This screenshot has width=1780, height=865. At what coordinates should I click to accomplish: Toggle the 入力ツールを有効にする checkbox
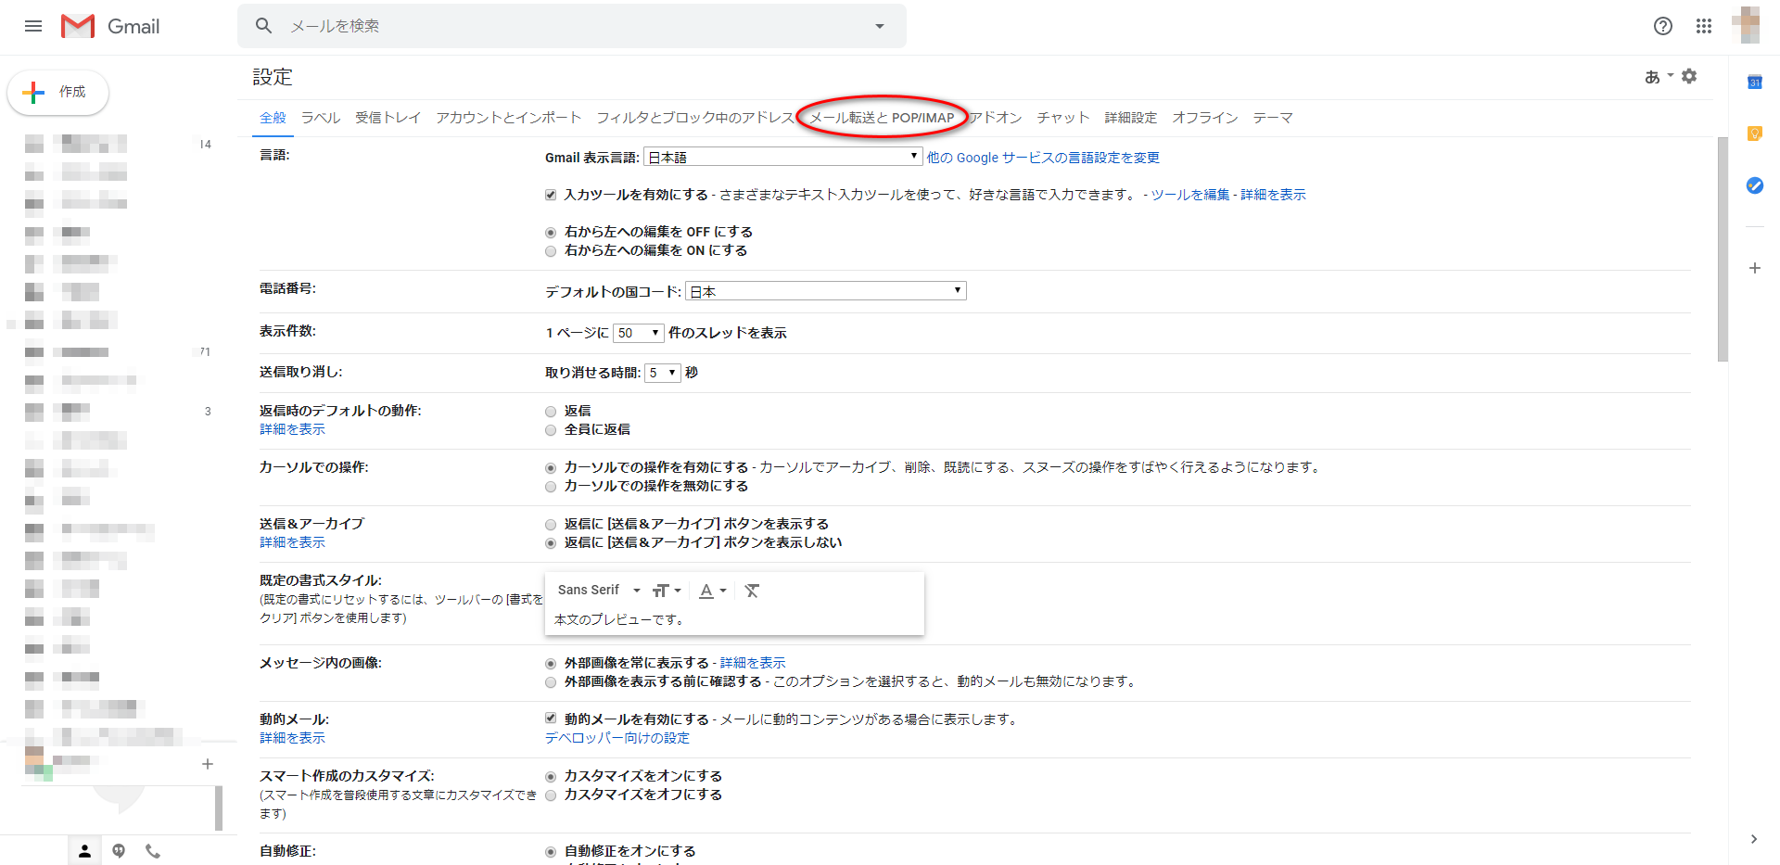point(551,195)
